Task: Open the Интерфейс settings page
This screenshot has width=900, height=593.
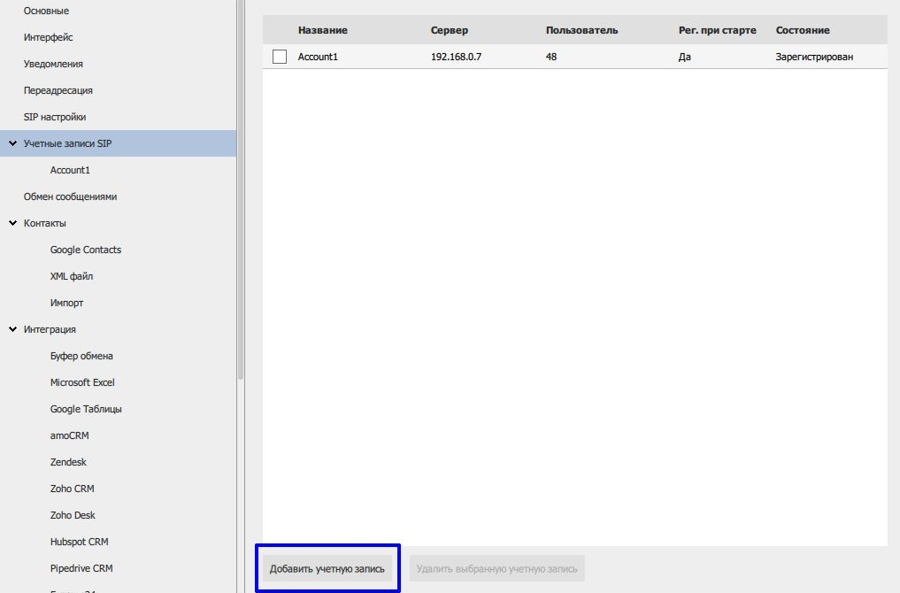Action: click(x=48, y=37)
